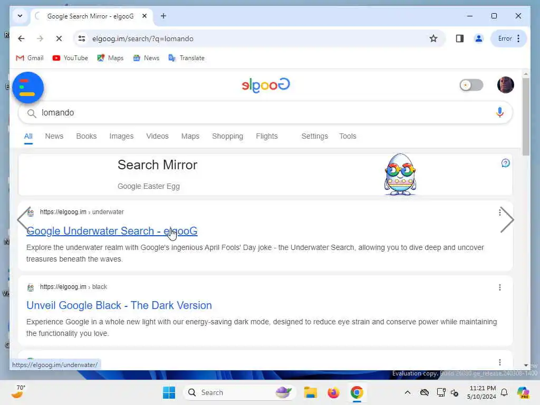
Task: Switch to the Videos tab
Action: (x=157, y=137)
